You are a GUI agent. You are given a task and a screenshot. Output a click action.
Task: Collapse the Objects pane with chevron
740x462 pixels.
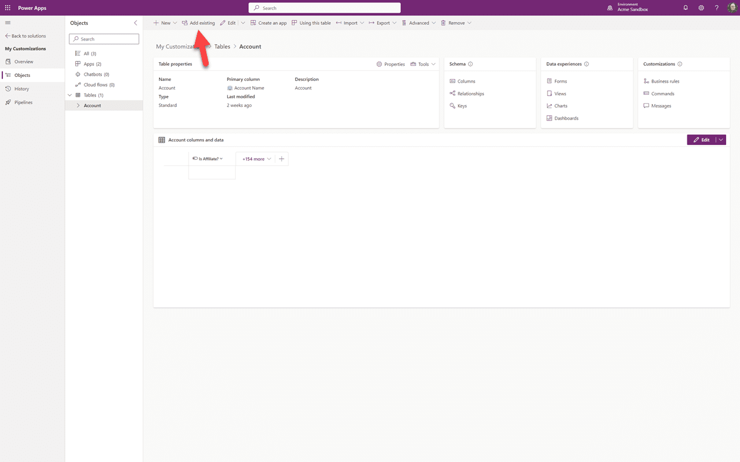pos(136,23)
